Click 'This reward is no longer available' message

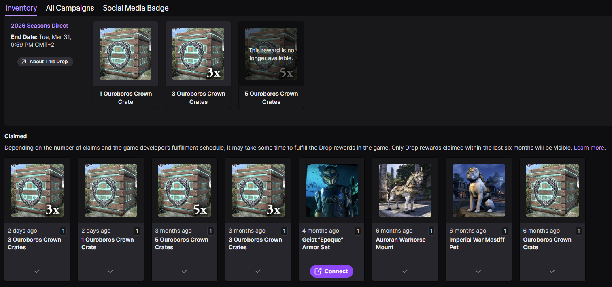click(271, 54)
